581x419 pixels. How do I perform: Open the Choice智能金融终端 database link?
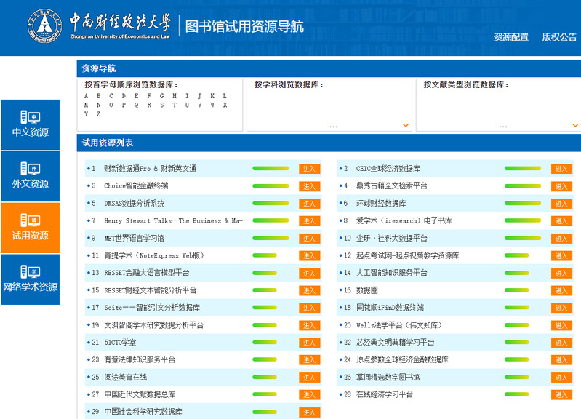point(136,186)
